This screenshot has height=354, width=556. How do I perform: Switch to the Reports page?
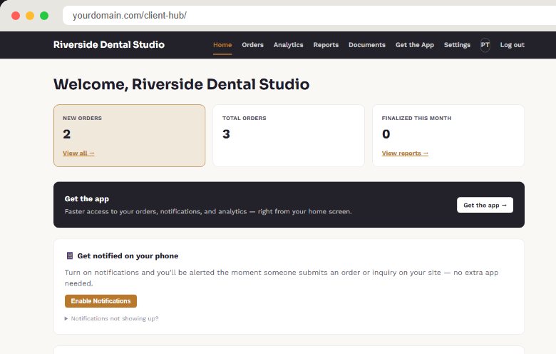(x=326, y=45)
